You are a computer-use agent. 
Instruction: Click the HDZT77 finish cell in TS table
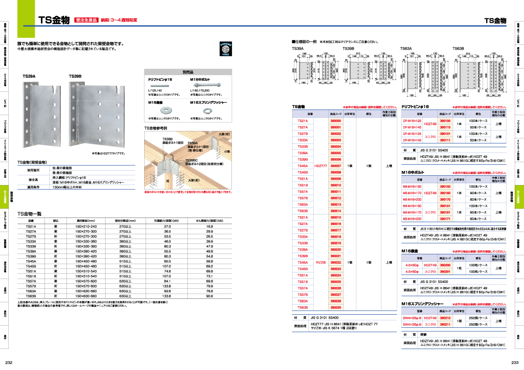[321, 166]
